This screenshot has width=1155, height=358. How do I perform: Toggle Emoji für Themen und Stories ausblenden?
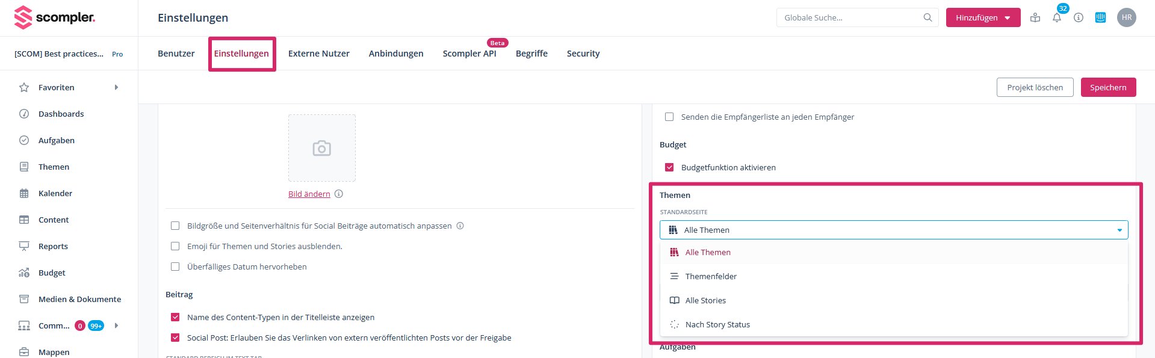pos(175,246)
